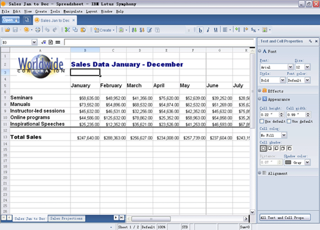Click the insert row icon
This screenshot has height=230, width=320.
237,30
